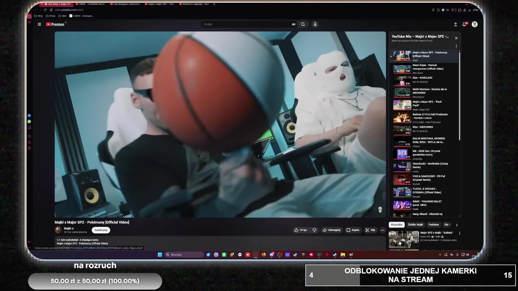Screen dimensions: 518x291
Task: Like the video with thumbs up
Action: [301, 230]
